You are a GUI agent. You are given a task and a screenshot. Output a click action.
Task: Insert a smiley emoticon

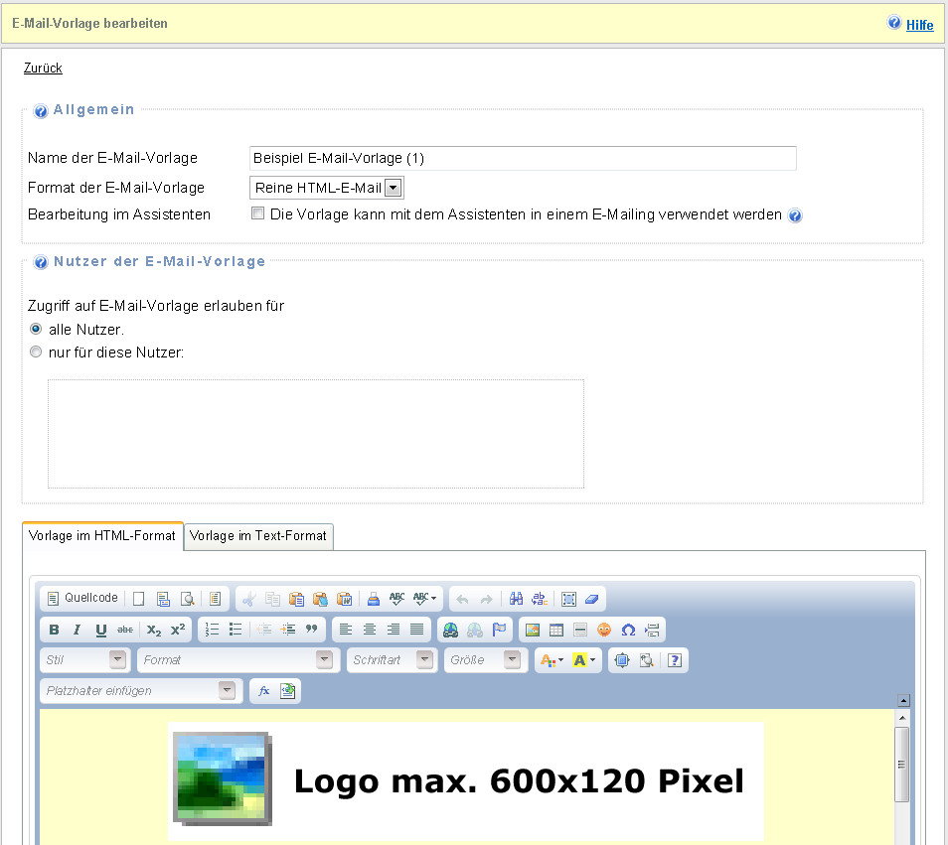(604, 630)
